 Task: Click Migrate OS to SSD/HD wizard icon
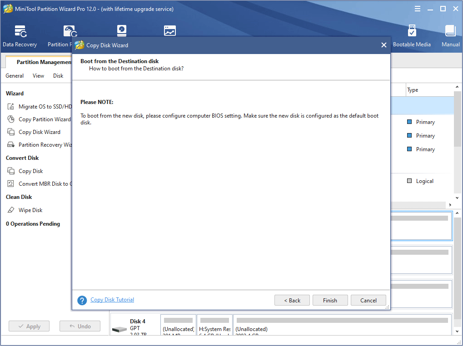tap(10, 107)
